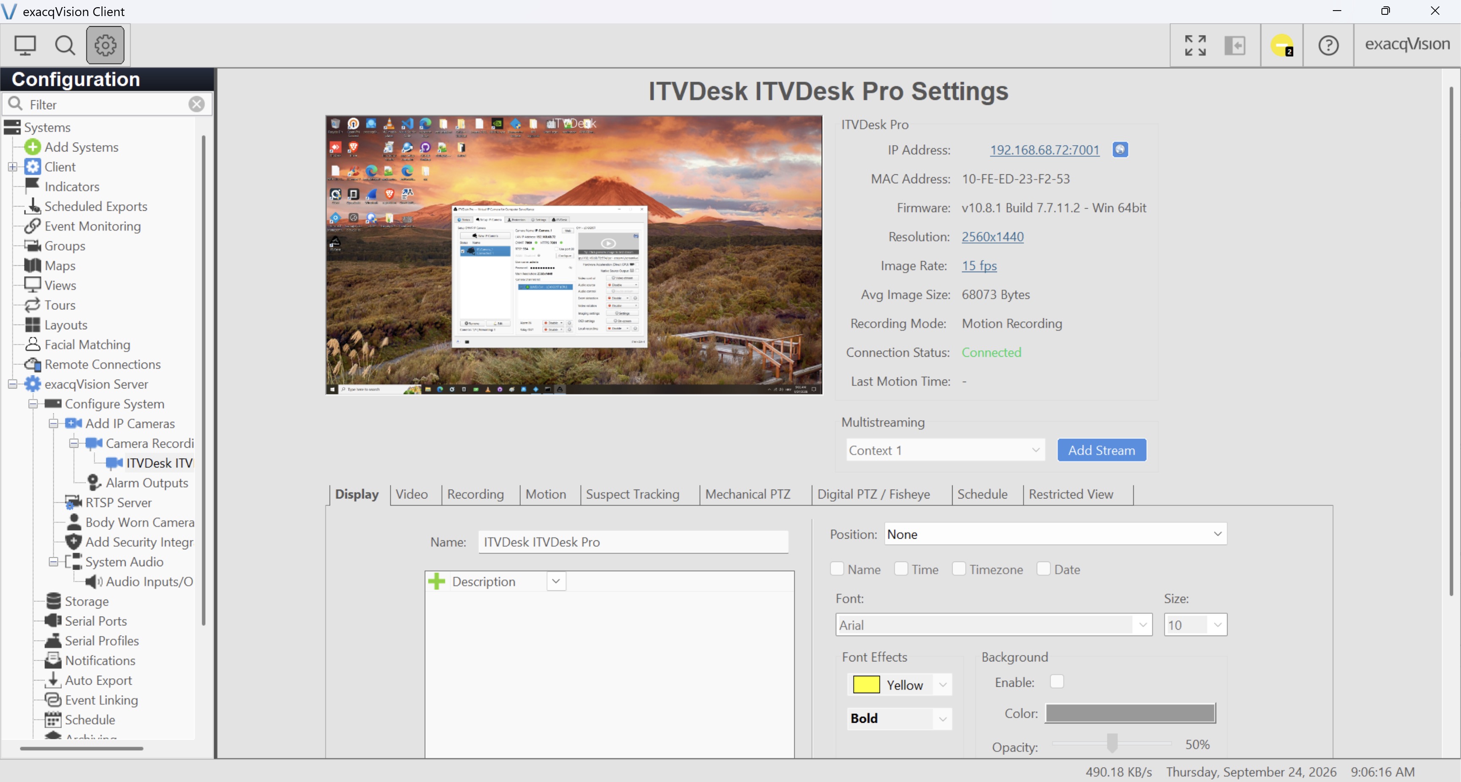The width and height of the screenshot is (1461, 782).
Task: Select the RTSP Server icon
Action: tap(73, 502)
